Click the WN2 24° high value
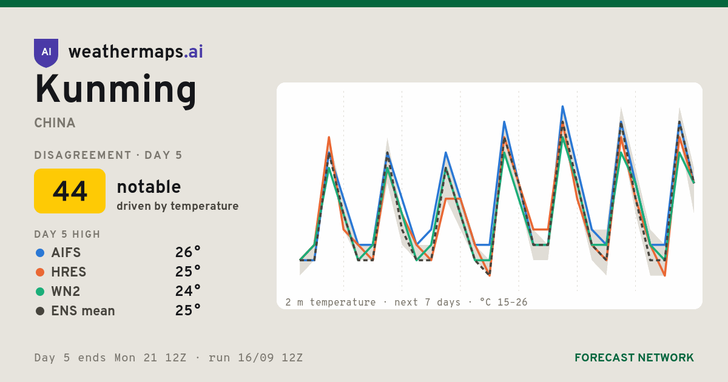This screenshot has width=728, height=382. pyautogui.click(x=187, y=292)
